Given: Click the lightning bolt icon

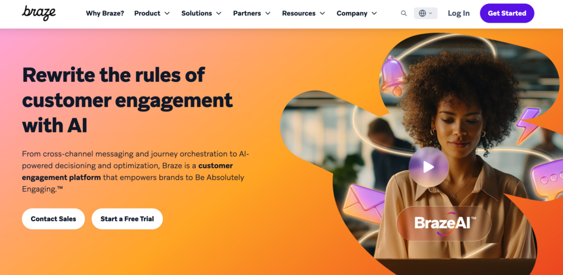Looking at the screenshot, I should point(527,125).
